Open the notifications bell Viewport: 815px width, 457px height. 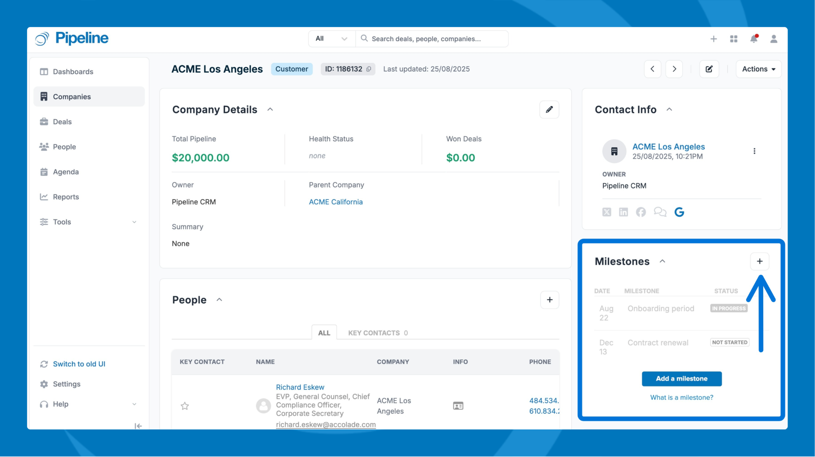tap(753, 39)
